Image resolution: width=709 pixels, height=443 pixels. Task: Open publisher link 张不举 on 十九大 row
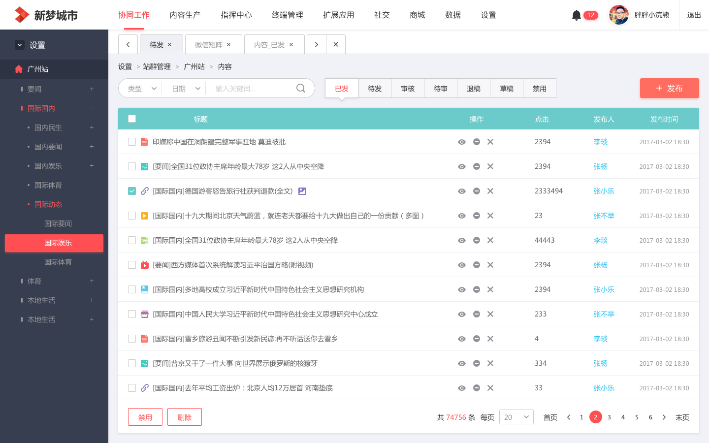tap(604, 216)
